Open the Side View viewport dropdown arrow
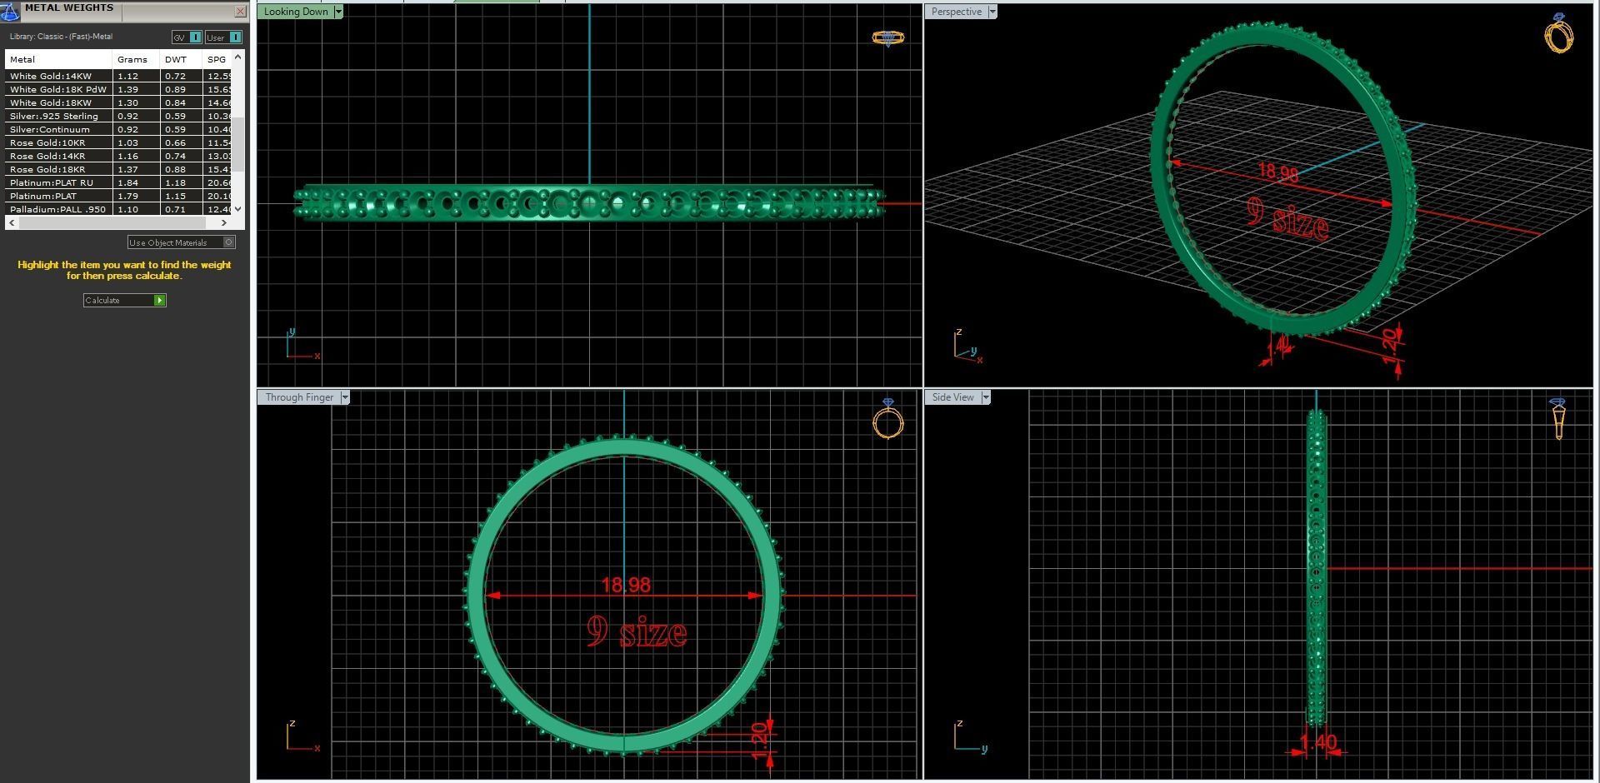Image resolution: width=1600 pixels, height=783 pixels. pos(986,397)
